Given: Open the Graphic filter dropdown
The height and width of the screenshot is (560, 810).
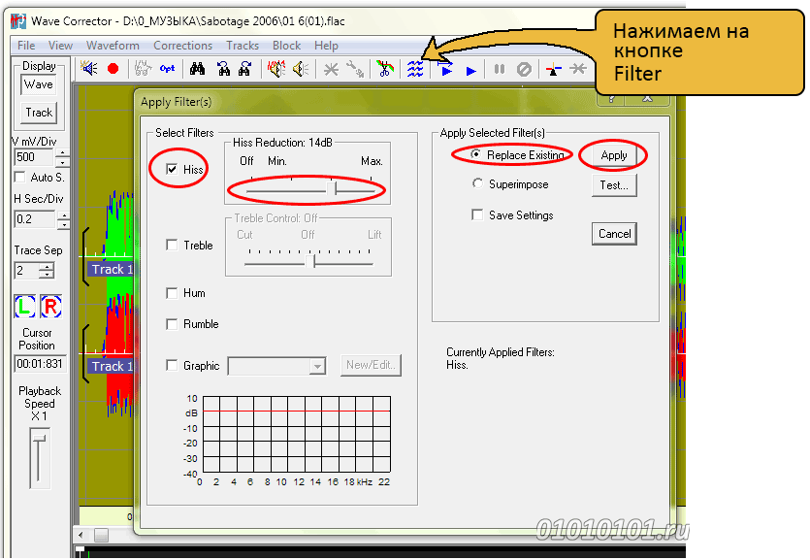Looking at the screenshot, I should [316, 366].
